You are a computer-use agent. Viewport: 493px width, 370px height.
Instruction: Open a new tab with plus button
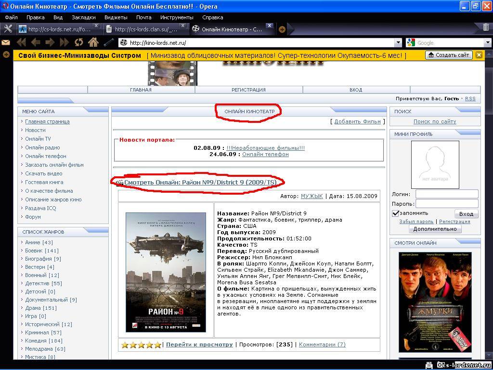(282, 29)
